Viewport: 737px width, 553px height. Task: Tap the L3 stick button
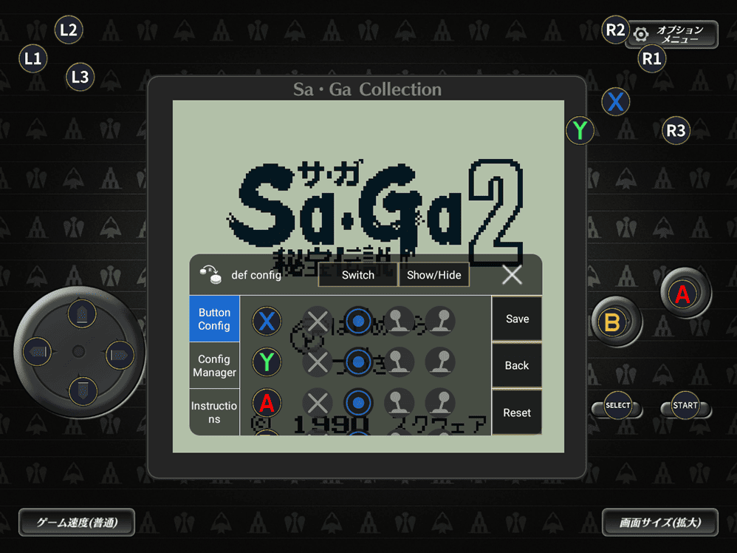(x=80, y=77)
